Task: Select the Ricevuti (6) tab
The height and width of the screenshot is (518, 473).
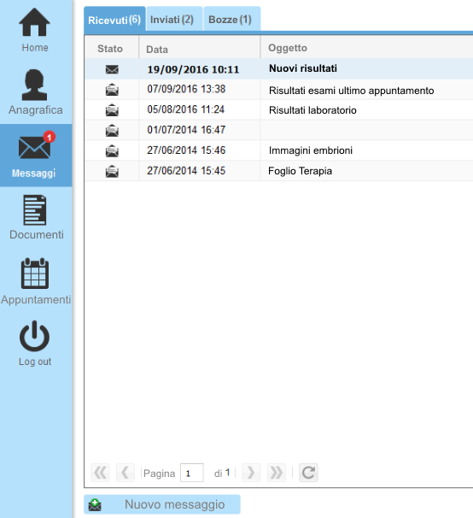Action: point(114,20)
